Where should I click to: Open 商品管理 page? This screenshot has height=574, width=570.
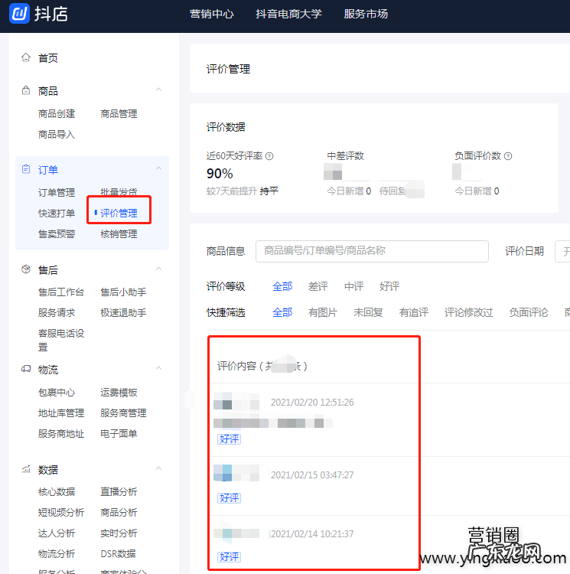click(x=119, y=114)
